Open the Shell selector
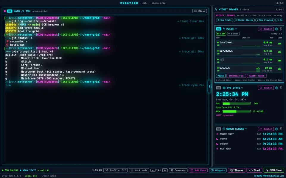Screen dimensions: 286x178 coord(254,170)
